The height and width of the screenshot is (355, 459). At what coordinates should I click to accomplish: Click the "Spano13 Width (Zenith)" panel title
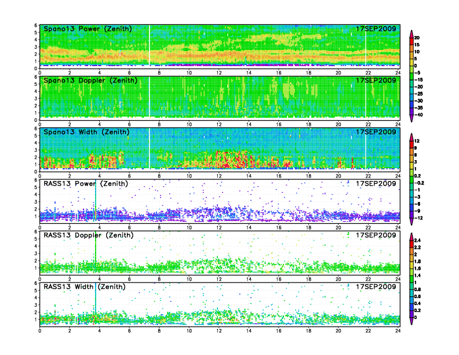tap(86, 132)
